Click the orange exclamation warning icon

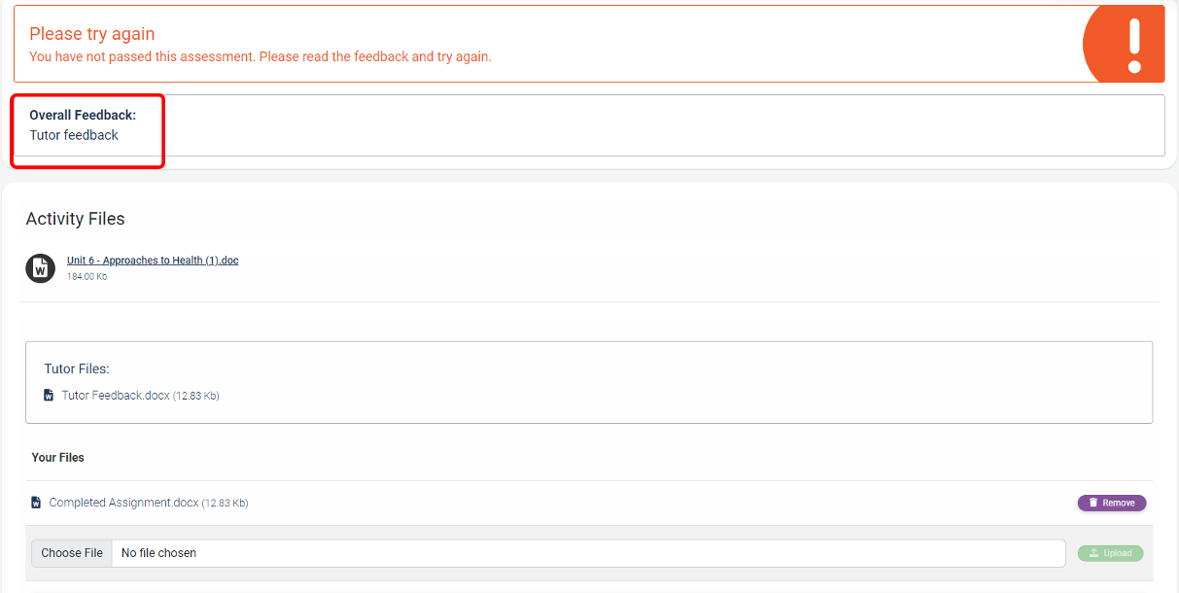[1126, 44]
